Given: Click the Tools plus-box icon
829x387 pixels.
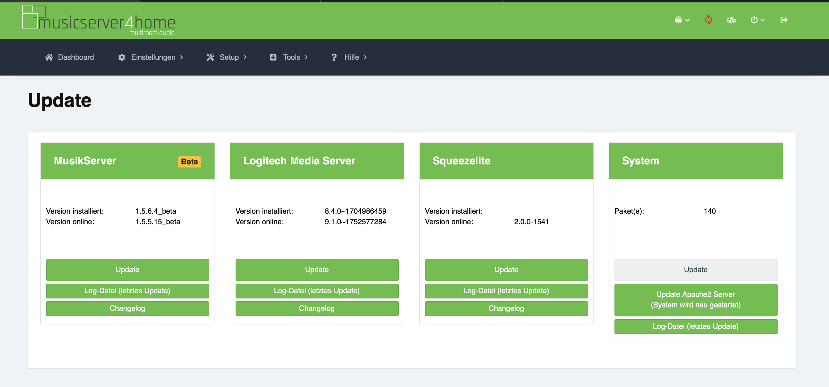Looking at the screenshot, I should click(273, 57).
